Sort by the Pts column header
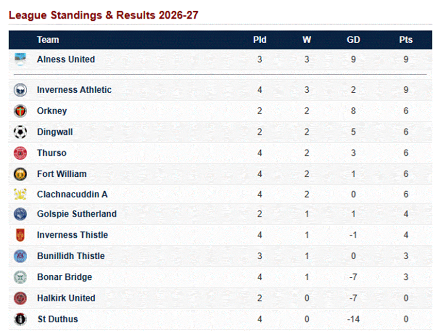Viewport: 438px width, 336px height. (405, 40)
